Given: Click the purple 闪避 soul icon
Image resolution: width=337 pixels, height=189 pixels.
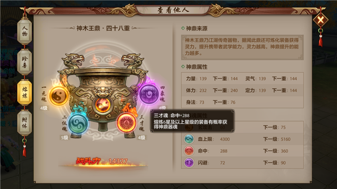Looking at the screenshot, I should pyautogui.click(x=189, y=163).
